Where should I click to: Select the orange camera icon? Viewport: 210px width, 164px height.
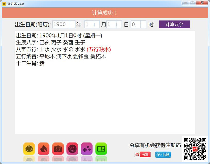coord(58,149)
